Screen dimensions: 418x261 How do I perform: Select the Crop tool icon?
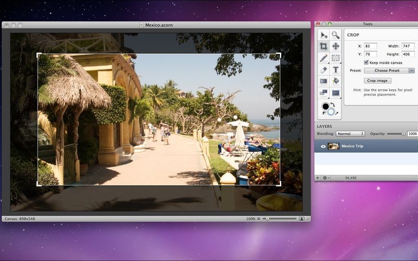(323, 46)
